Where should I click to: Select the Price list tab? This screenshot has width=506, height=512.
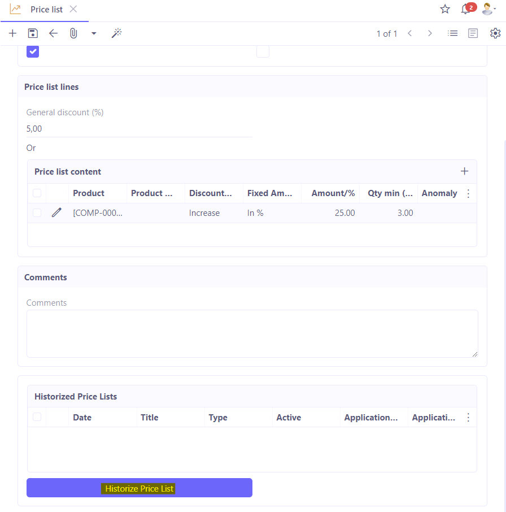(46, 9)
